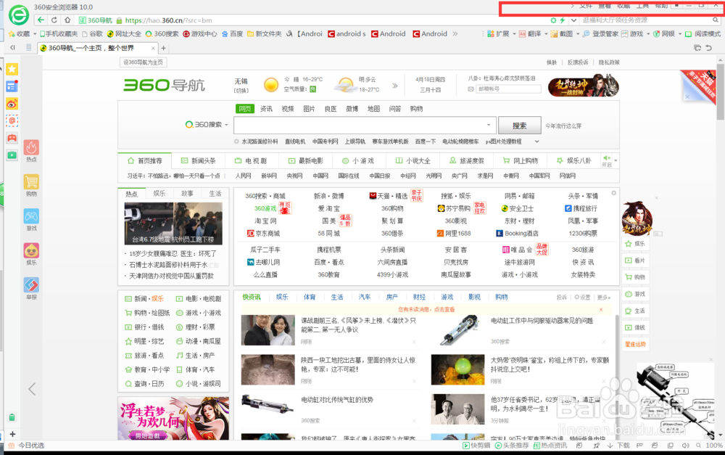Click zoom level 100% in status bar
Screen dimensions: 725x455
point(714,446)
